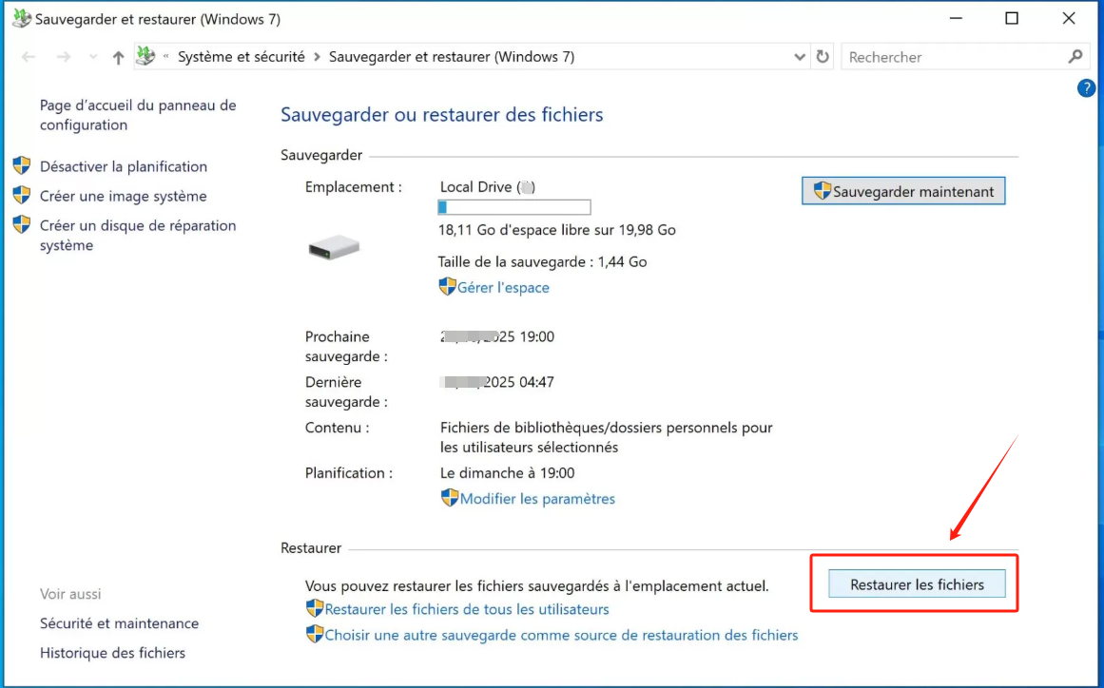Select 'Sauvegarder et restaurer (Windows 7)' breadcrumb
This screenshot has height=688, width=1104.
452,57
